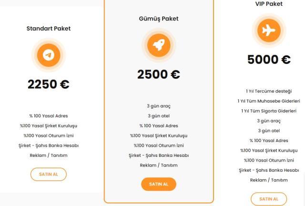This screenshot has height=206, width=305.
Task: Select the Standart Paket heading
Action: [49, 29]
